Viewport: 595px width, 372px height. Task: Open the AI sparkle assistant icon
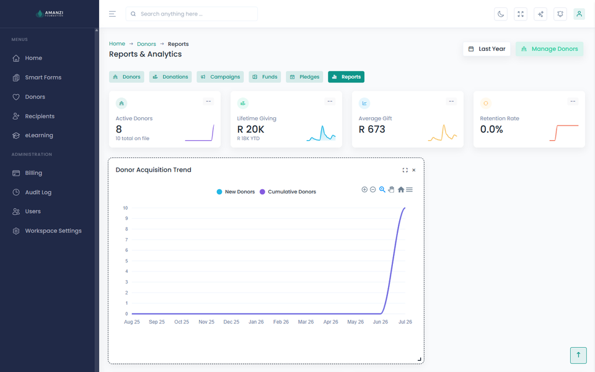[540, 14]
